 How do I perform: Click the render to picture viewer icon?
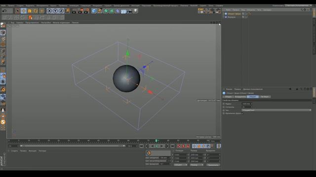(x=80, y=11)
